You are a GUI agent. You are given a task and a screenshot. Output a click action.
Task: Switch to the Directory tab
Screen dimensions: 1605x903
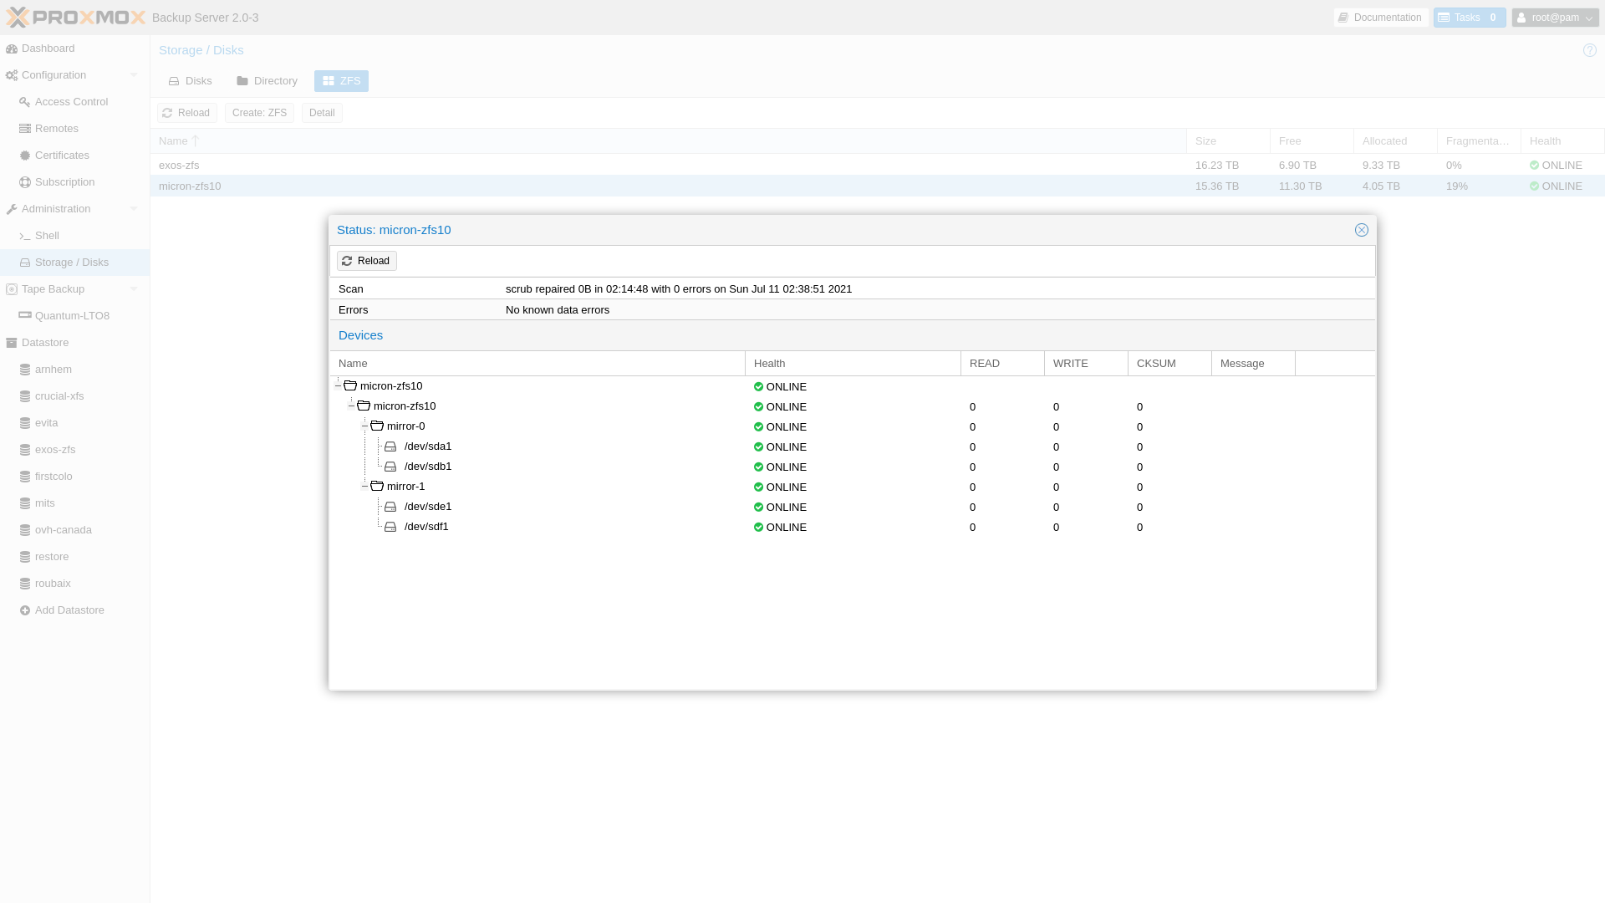[267, 81]
